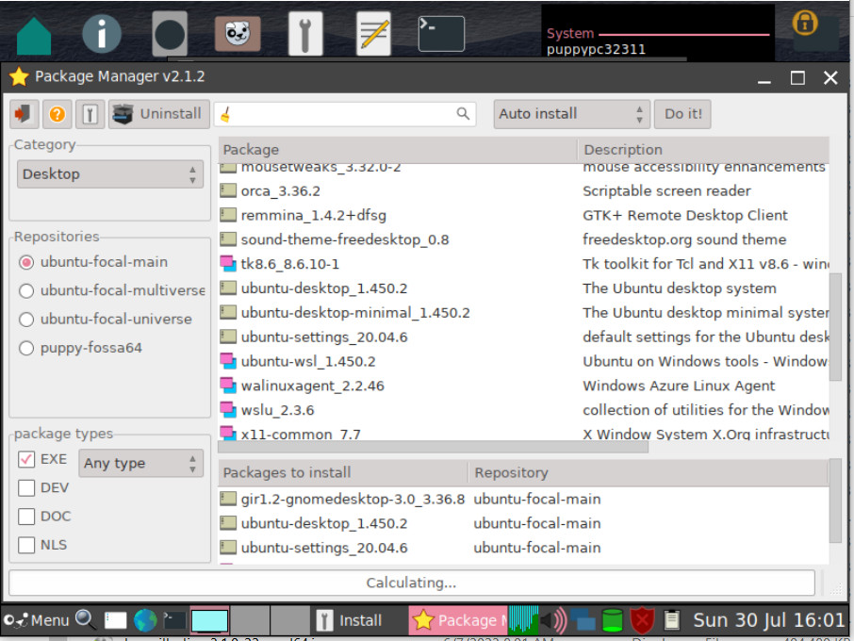Enable the NLS package type
854x641 pixels.
point(26,545)
